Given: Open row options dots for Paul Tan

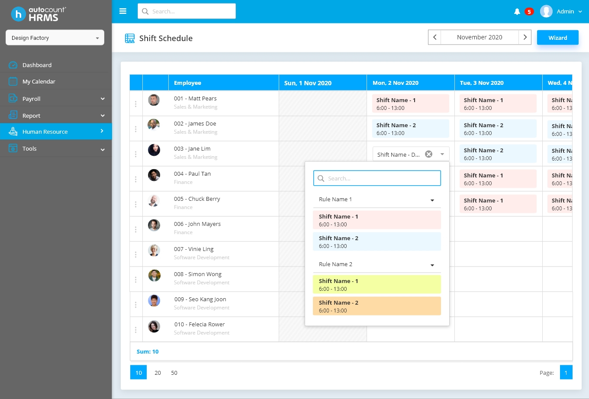Looking at the screenshot, I should 136,179.
